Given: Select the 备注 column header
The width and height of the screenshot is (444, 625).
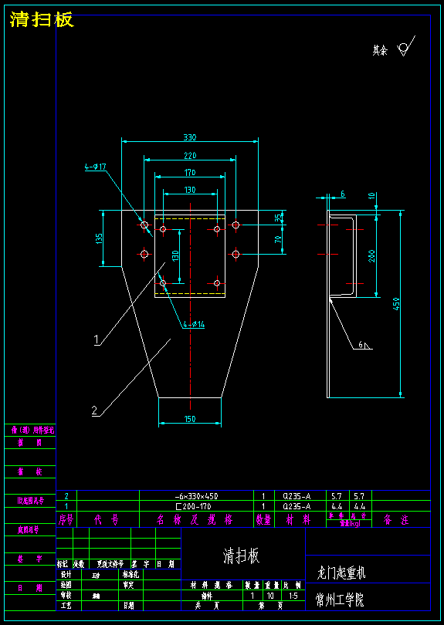Looking at the screenshot, I should point(397,519).
